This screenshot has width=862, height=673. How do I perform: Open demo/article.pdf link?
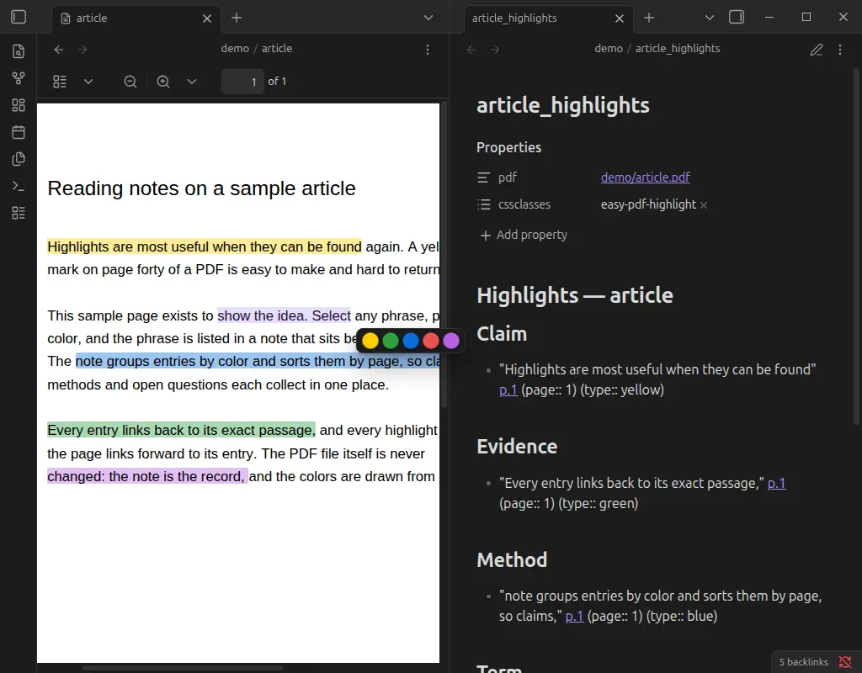coord(645,177)
